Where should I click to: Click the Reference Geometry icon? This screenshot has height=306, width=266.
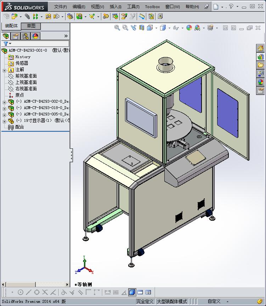coord(92,16)
